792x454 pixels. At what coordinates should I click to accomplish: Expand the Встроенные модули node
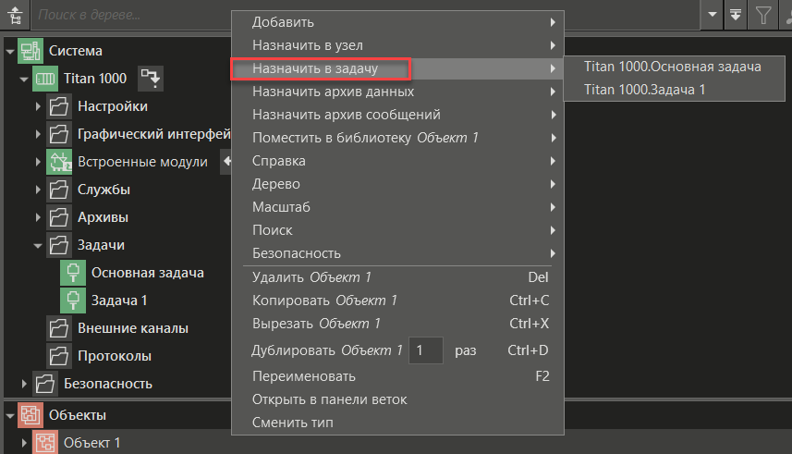38,162
